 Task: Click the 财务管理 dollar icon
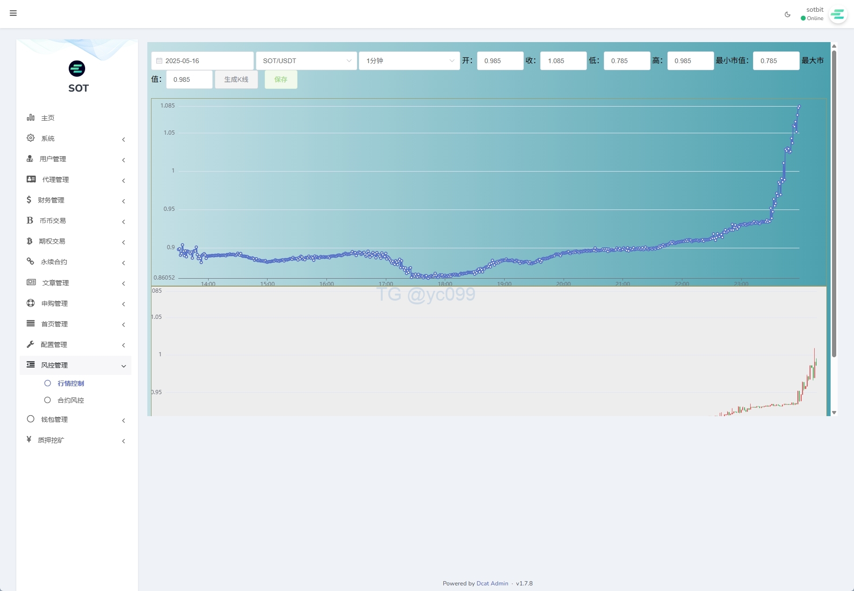point(29,200)
